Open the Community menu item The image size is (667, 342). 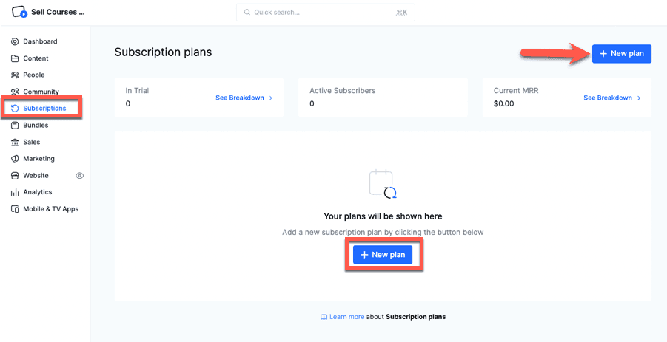[x=41, y=92]
